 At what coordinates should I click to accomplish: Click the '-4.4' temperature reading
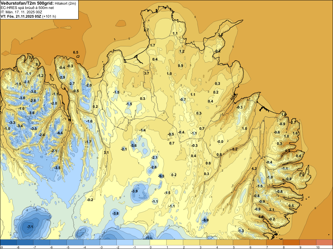(60, 133)
